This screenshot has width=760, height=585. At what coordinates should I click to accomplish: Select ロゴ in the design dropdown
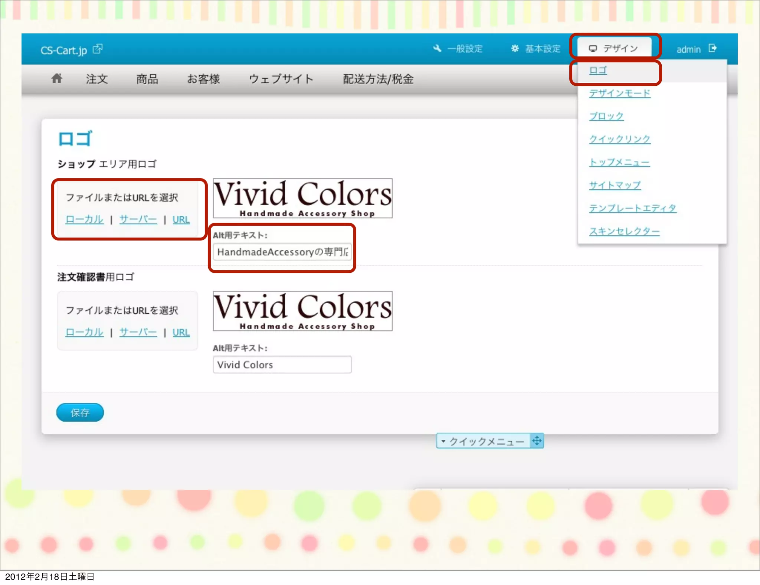click(x=598, y=70)
